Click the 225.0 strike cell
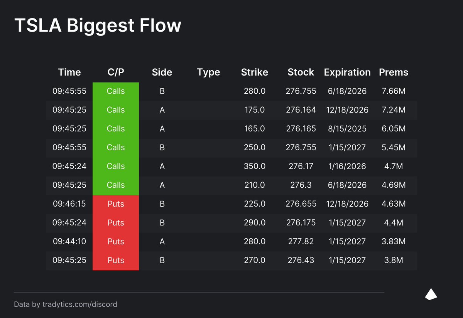 [x=255, y=204]
